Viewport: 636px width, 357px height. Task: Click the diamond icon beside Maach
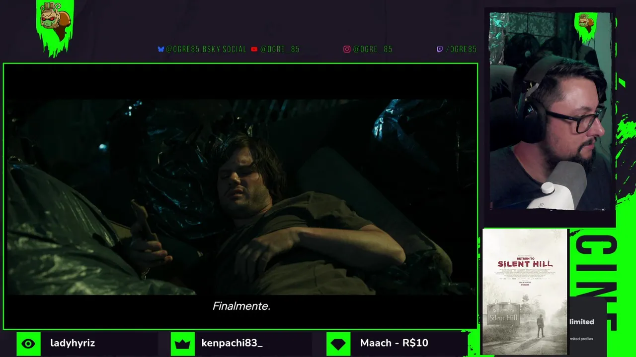pyautogui.click(x=338, y=344)
